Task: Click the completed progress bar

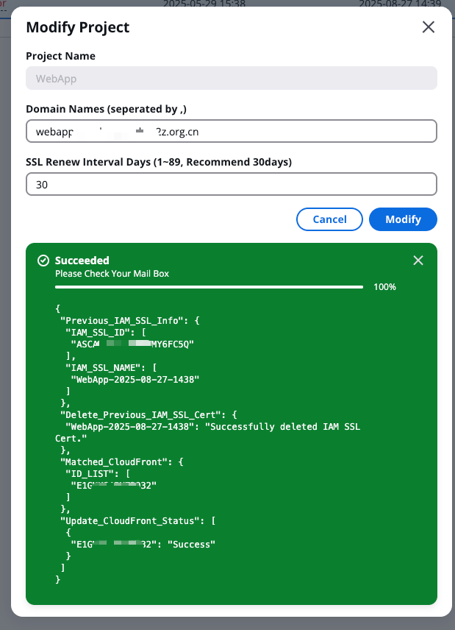Action: pyautogui.click(x=209, y=287)
